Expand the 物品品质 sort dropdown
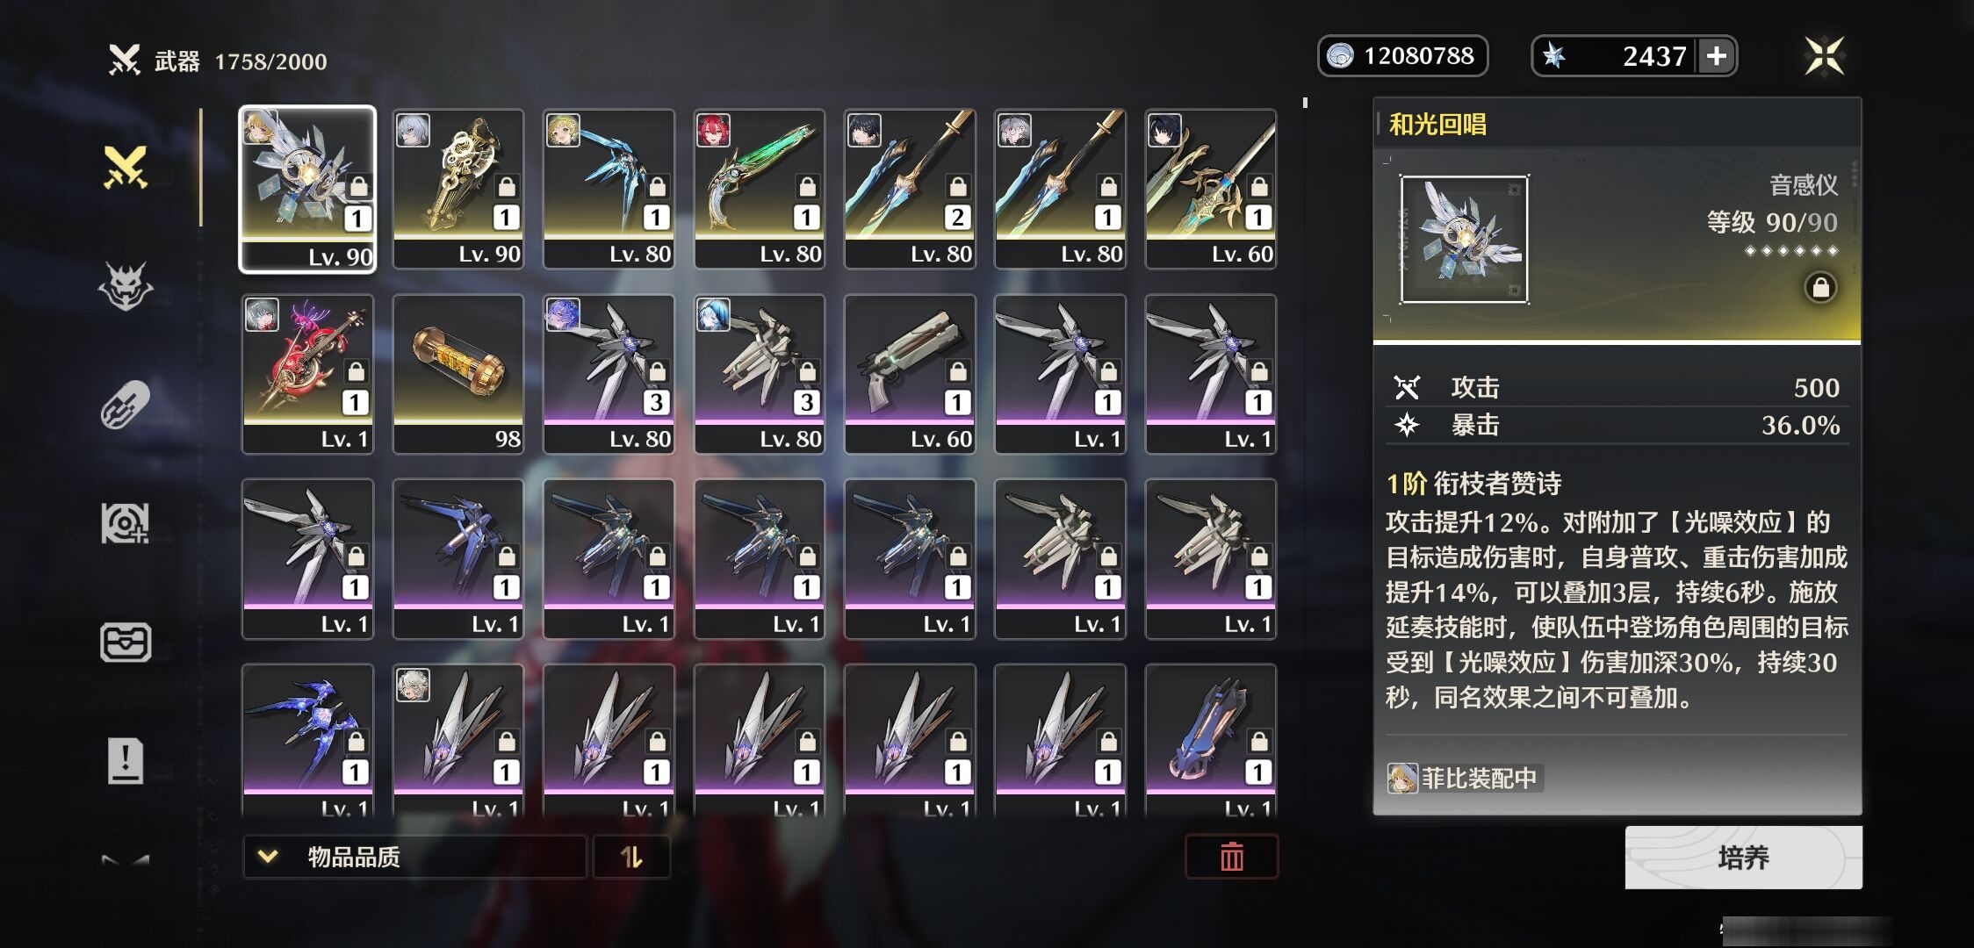 pyautogui.click(x=414, y=857)
